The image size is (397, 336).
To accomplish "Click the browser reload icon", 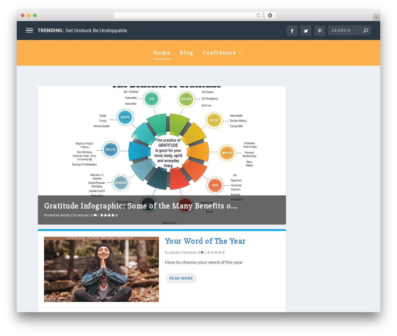I will (258, 15).
